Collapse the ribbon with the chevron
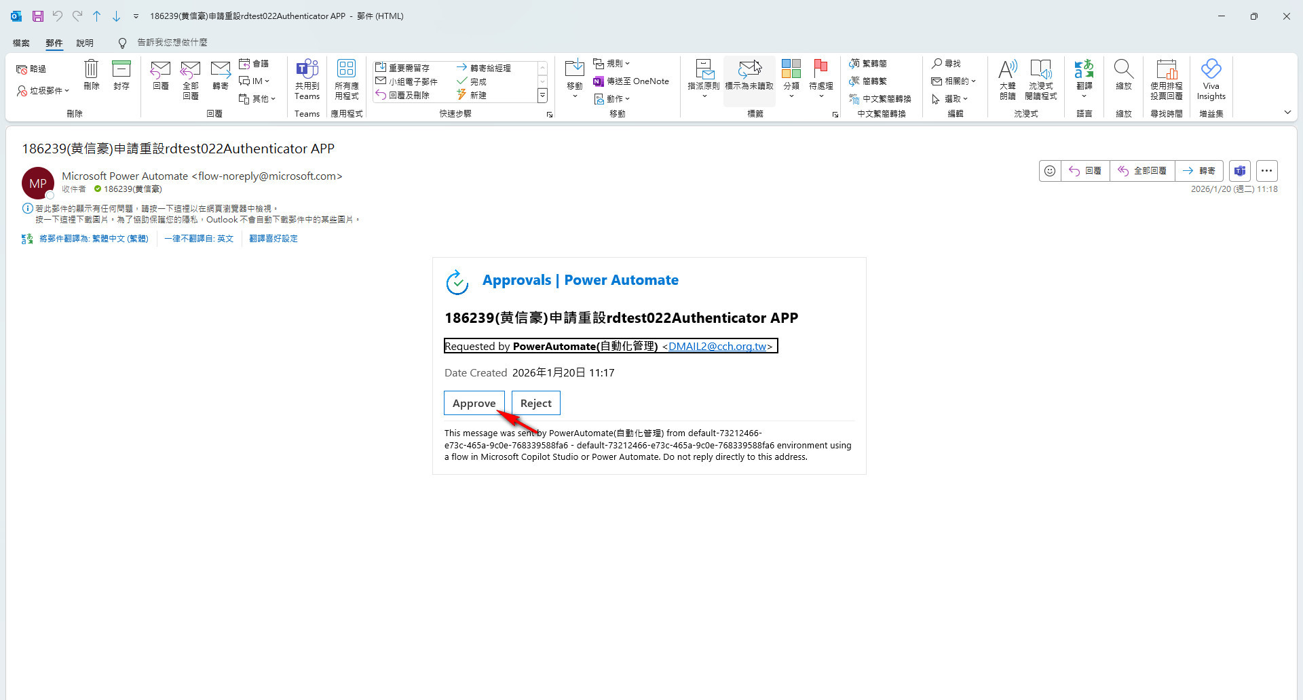This screenshot has height=700, width=1303. point(1287,113)
